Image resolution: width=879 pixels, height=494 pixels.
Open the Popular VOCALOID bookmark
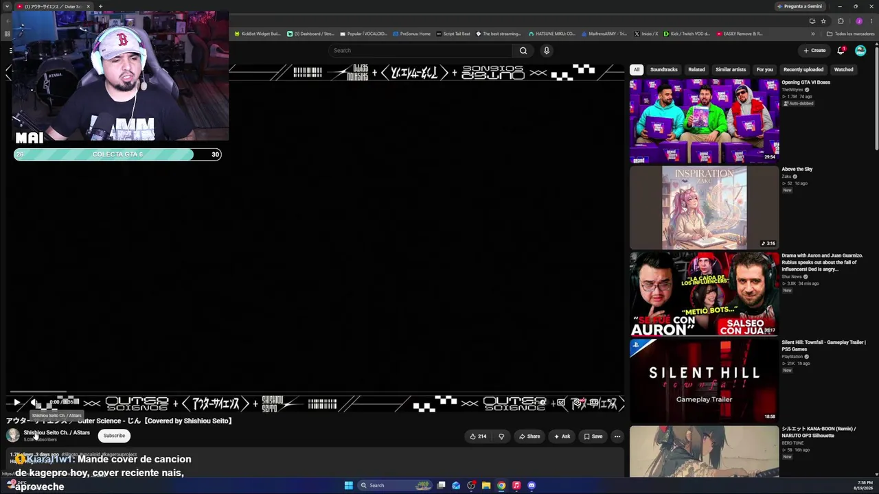[364, 34]
